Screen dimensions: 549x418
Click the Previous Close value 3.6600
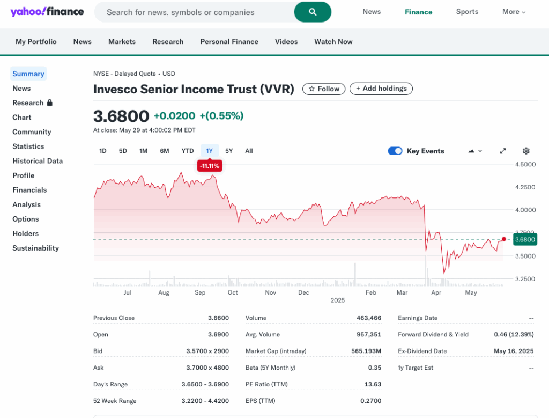coord(219,318)
